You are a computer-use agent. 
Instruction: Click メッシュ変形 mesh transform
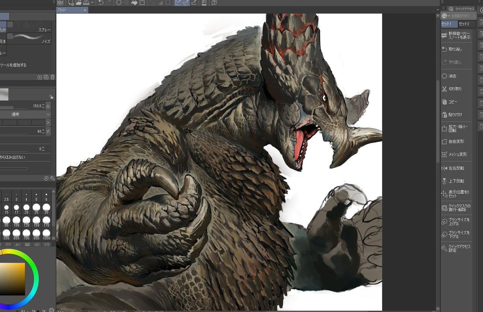457,154
